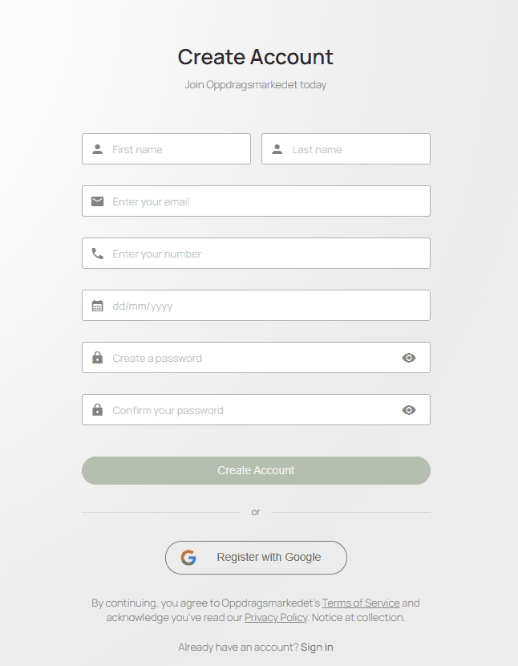518x666 pixels.
Task: Go to Sign in link
Action: tap(317, 647)
